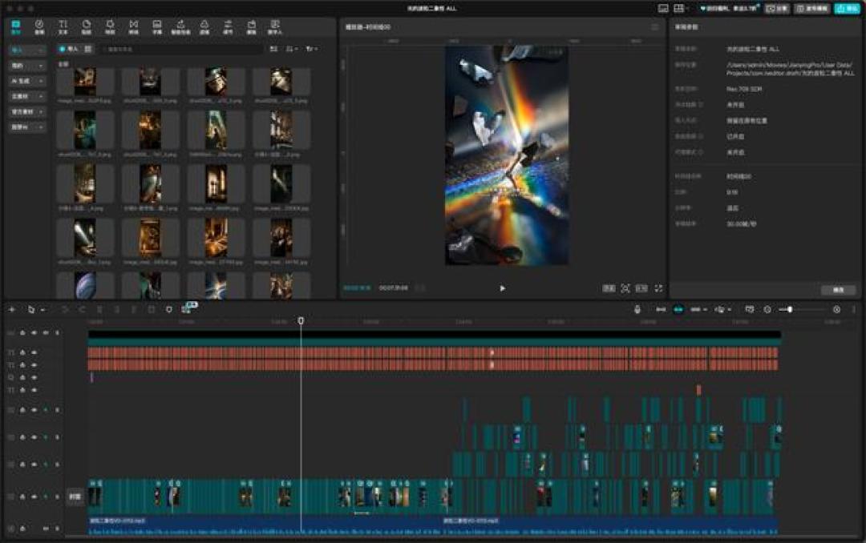Open the Transitions tab icon
This screenshot has width=866, height=543.
tap(134, 27)
